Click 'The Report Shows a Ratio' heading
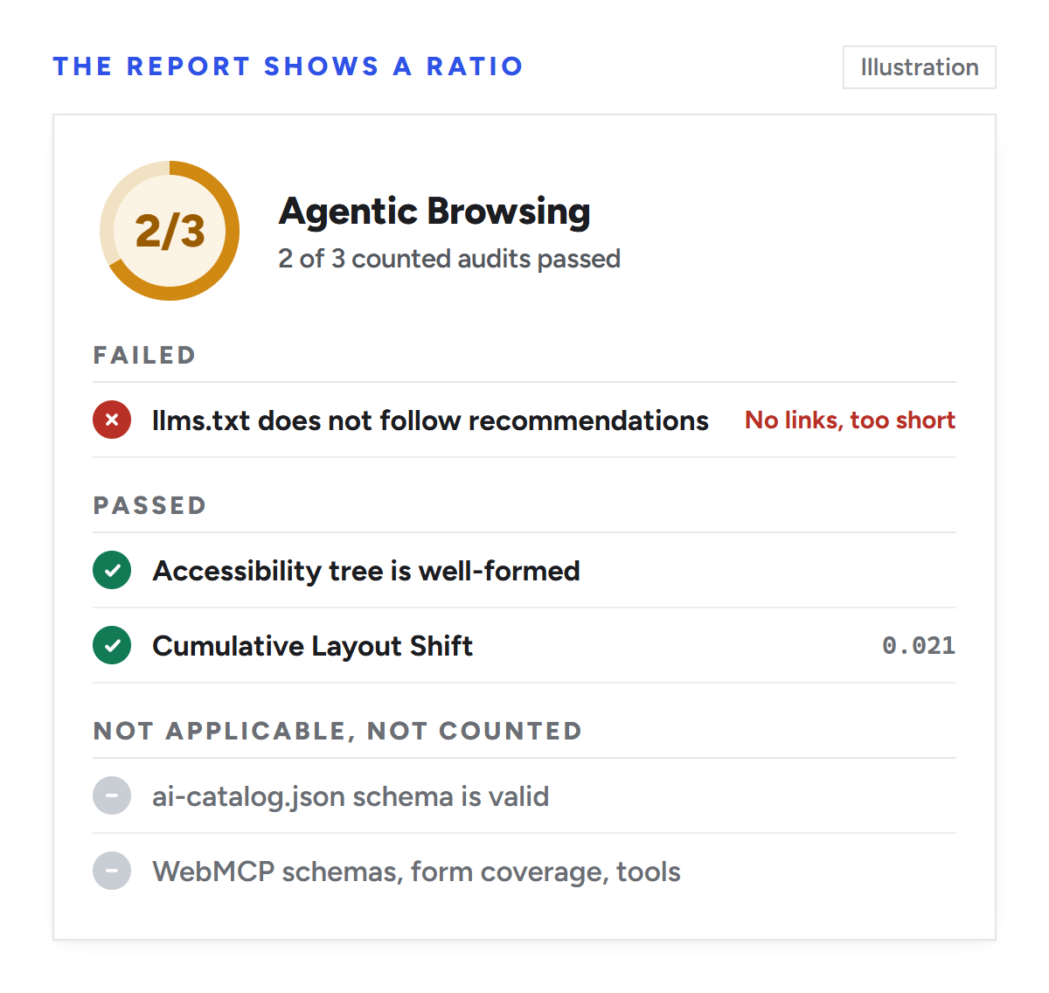 (288, 66)
